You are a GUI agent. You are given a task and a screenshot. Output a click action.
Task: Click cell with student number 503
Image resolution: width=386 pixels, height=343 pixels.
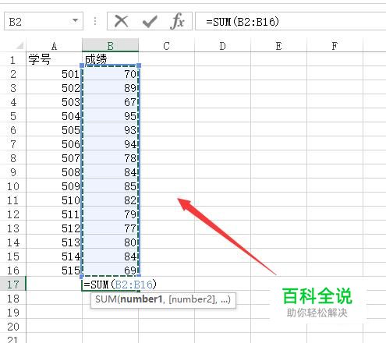click(54, 102)
